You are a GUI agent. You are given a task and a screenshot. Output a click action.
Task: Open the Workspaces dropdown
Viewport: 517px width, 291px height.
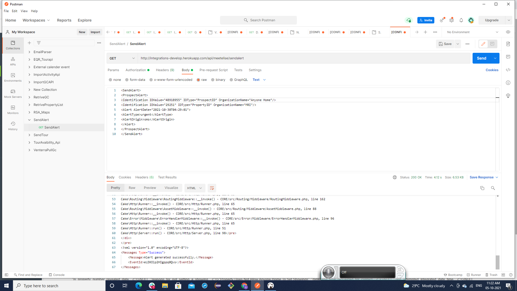pos(36,20)
